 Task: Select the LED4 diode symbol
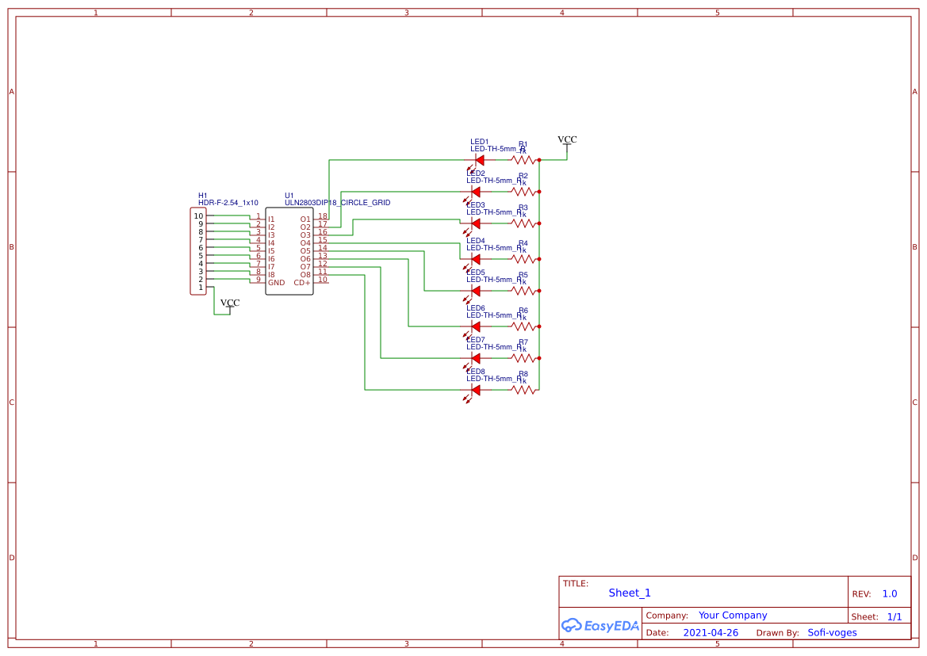[475, 259]
